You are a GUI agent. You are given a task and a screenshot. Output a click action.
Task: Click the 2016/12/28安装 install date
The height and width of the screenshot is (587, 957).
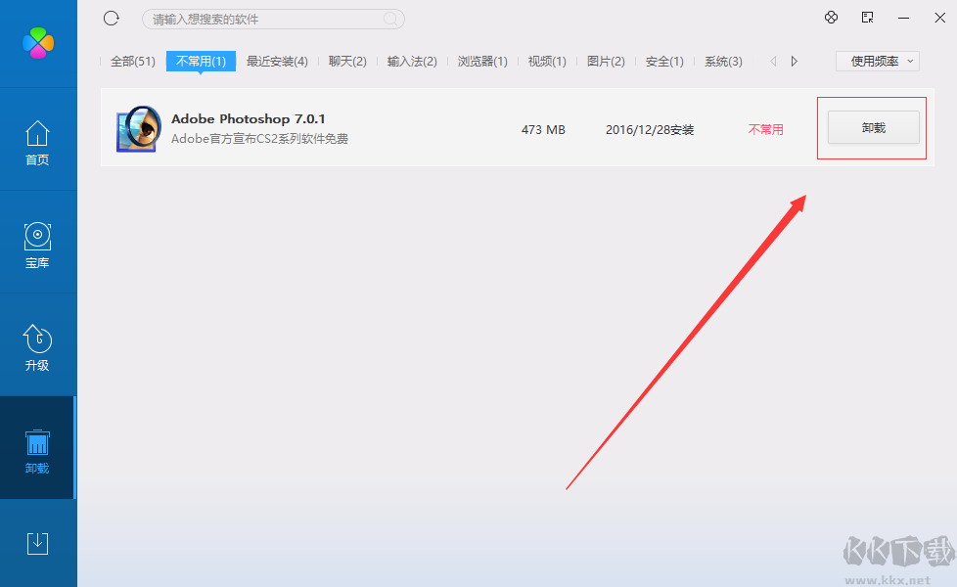[x=650, y=129]
